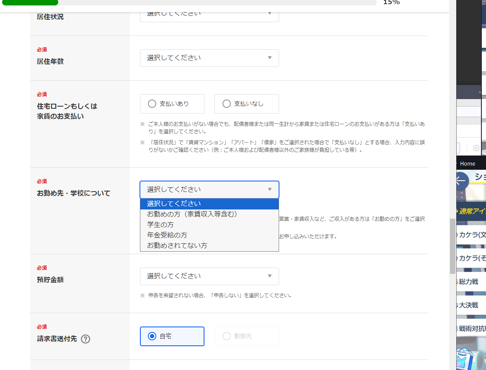This screenshot has height=370, width=486.
Task: Open the 預貯金額 dropdown
Action: [x=209, y=276]
